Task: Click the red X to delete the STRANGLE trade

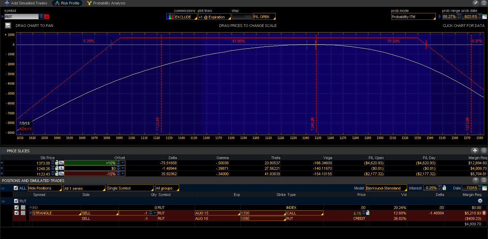Action: pos(484,213)
